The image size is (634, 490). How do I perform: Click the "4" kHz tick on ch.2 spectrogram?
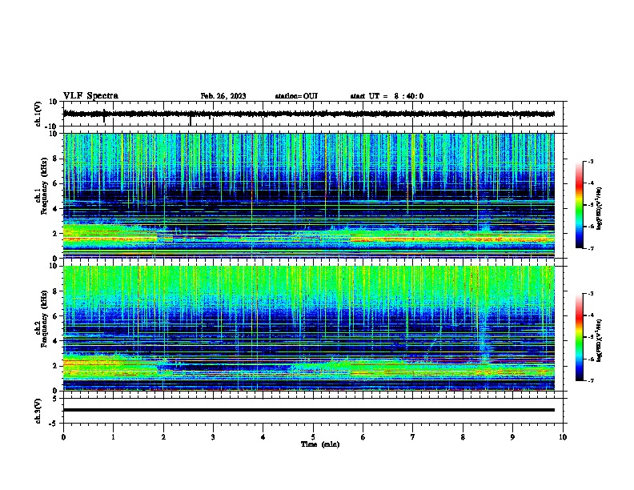(56, 341)
